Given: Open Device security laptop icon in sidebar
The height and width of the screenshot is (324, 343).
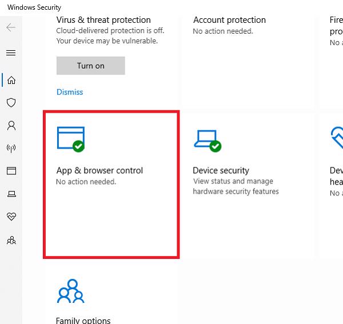Looking at the screenshot, I should (11, 194).
